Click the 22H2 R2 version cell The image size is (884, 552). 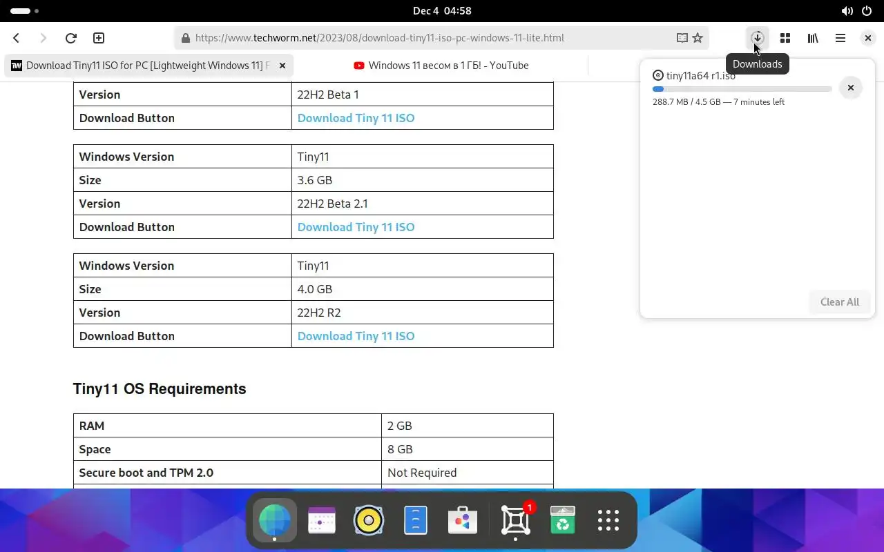pyautogui.click(x=423, y=313)
